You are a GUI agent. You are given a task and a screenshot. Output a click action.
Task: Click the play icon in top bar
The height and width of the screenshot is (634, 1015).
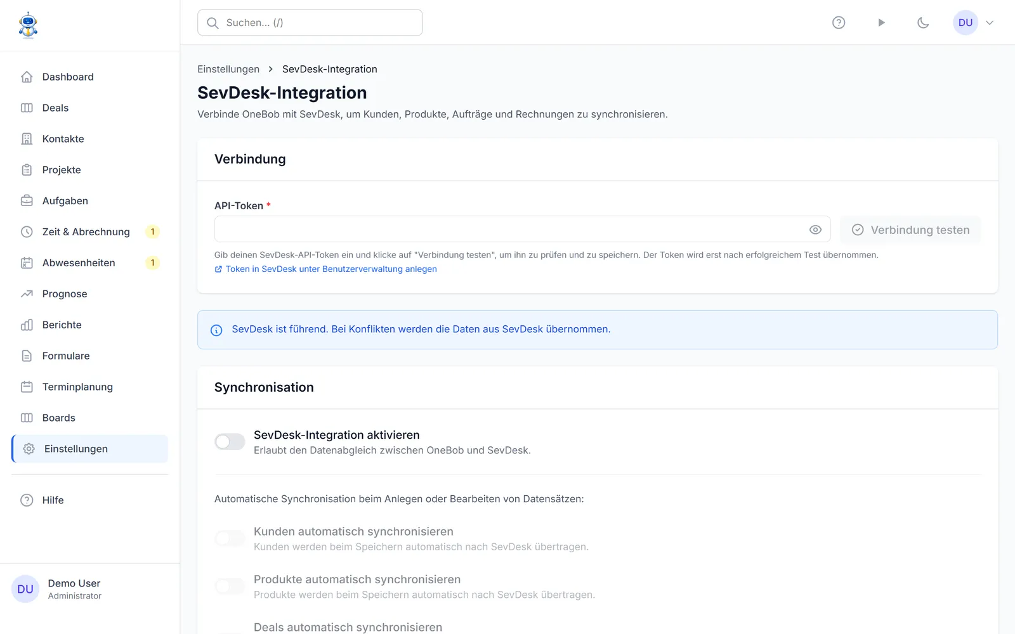click(881, 23)
